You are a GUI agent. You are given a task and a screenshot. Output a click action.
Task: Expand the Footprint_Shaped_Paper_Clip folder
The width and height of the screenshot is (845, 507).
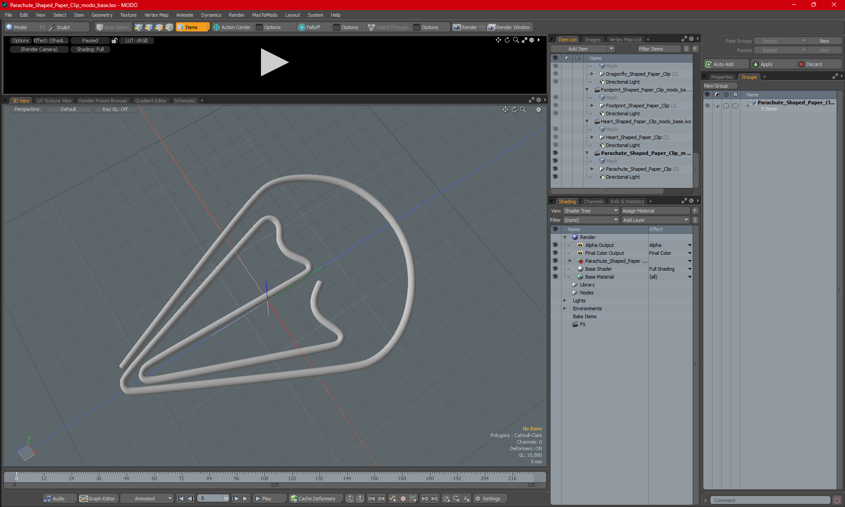[x=592, y=106]
